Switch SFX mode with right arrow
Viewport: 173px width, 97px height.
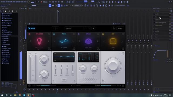(x=122, y=41)
